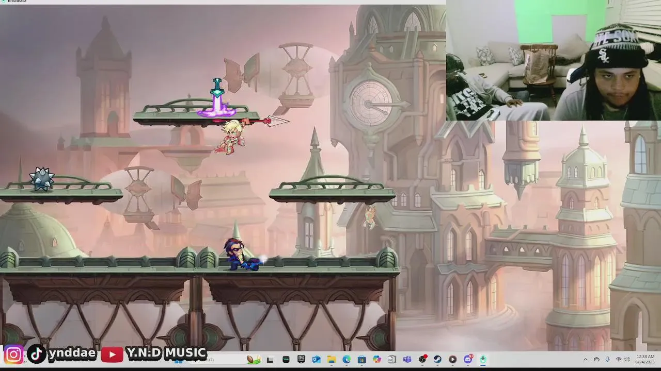Click the purple-haired character on main stage
Image resolution: width=661 pixels, height=371 pixels.
pyautogui.click(x=241, y=255)
